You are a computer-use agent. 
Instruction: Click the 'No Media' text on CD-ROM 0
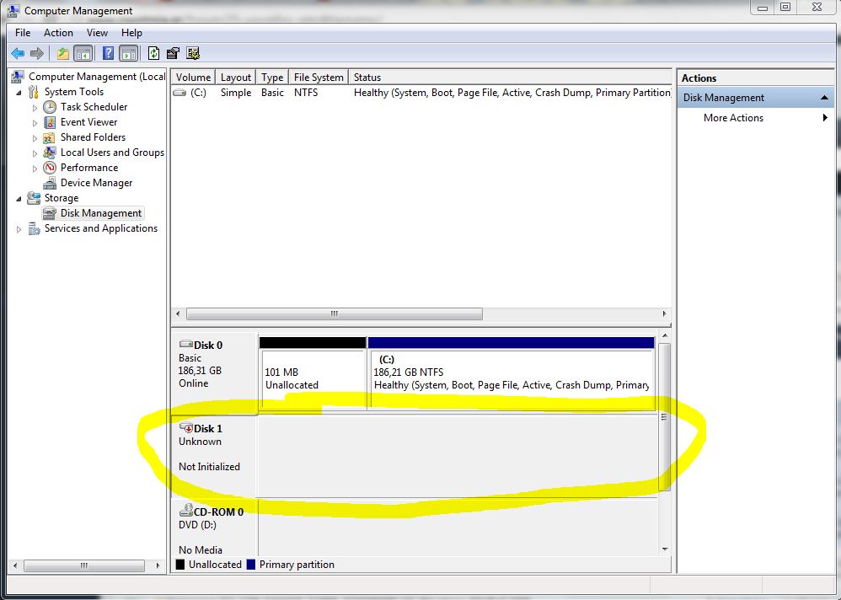[x=200, y=549]
